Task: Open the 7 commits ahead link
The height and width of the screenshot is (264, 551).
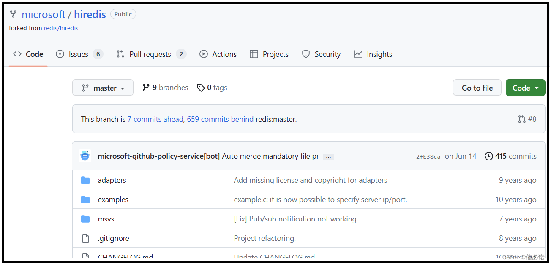Action: pyautogui.click(x=155, y=119)
